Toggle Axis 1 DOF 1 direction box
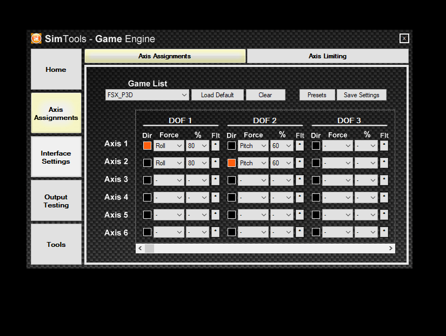 click(147, 145)
